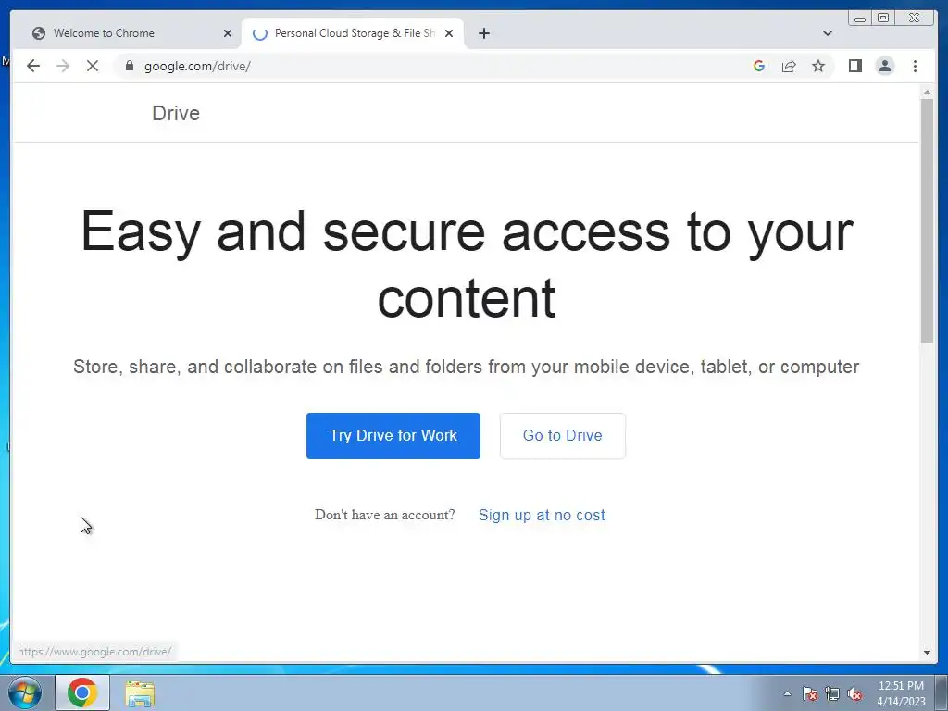Close the Personal Cloud Storage tab

(449, 33)
